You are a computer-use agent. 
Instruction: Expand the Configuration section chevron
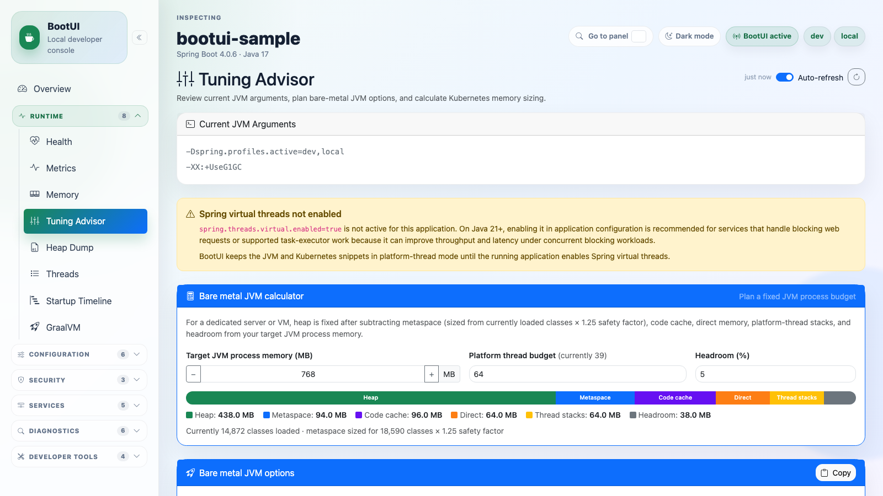click(x=137, y=354)
